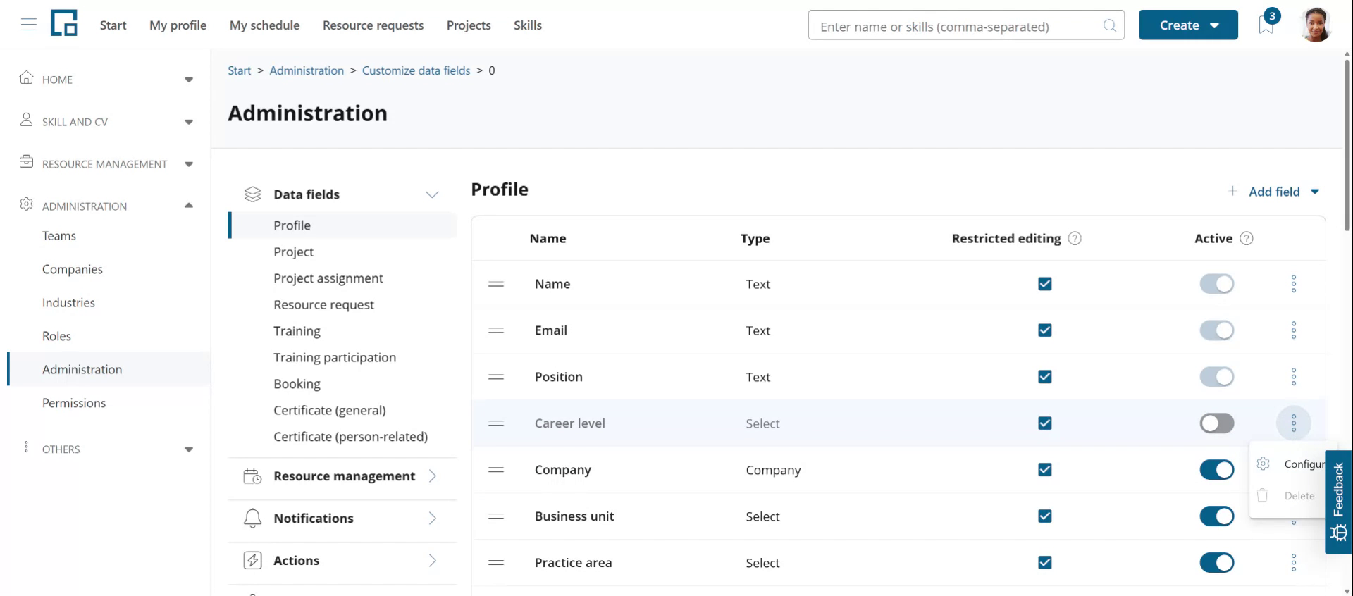The width and height of the screenshot is (1353, 596).
Task: Go to My schedule in top navigation
Action: 264,25
